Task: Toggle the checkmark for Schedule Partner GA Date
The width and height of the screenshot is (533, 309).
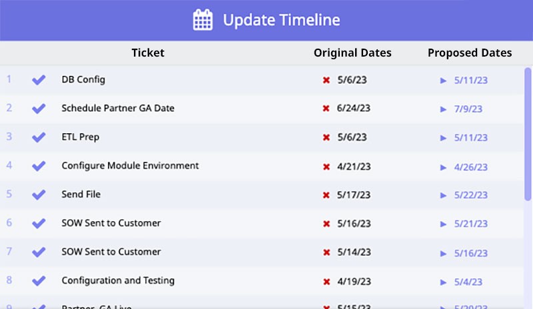Action: pos(39,109)
